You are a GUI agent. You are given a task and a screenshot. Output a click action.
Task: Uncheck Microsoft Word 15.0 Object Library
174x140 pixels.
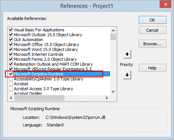11,49
